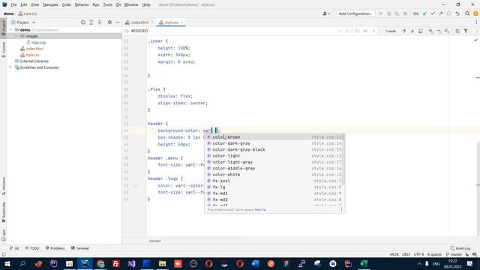
Task: Open the Terminal tool window tab
Action: pos(80,248)
